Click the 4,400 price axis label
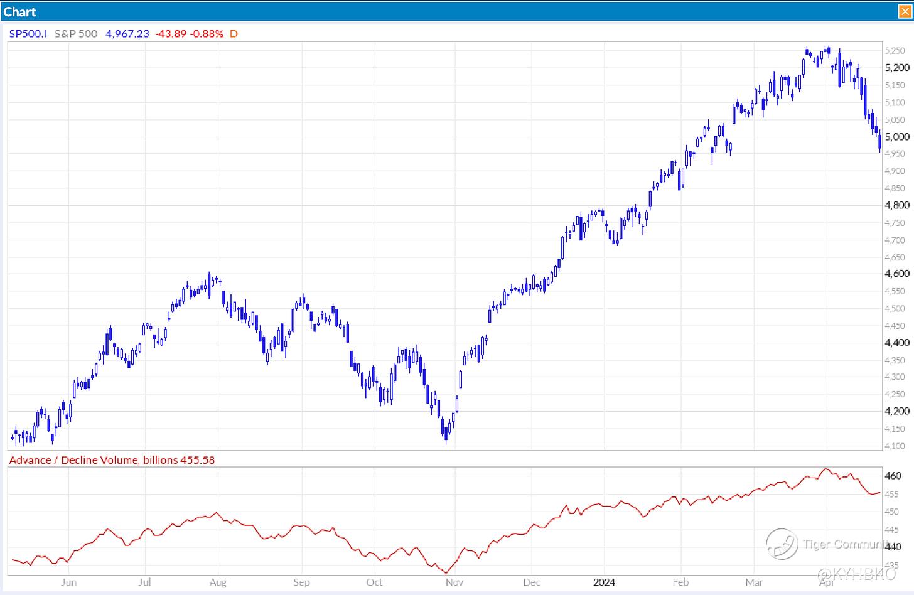This screenshot has width=914, height=595. [897, 343]
